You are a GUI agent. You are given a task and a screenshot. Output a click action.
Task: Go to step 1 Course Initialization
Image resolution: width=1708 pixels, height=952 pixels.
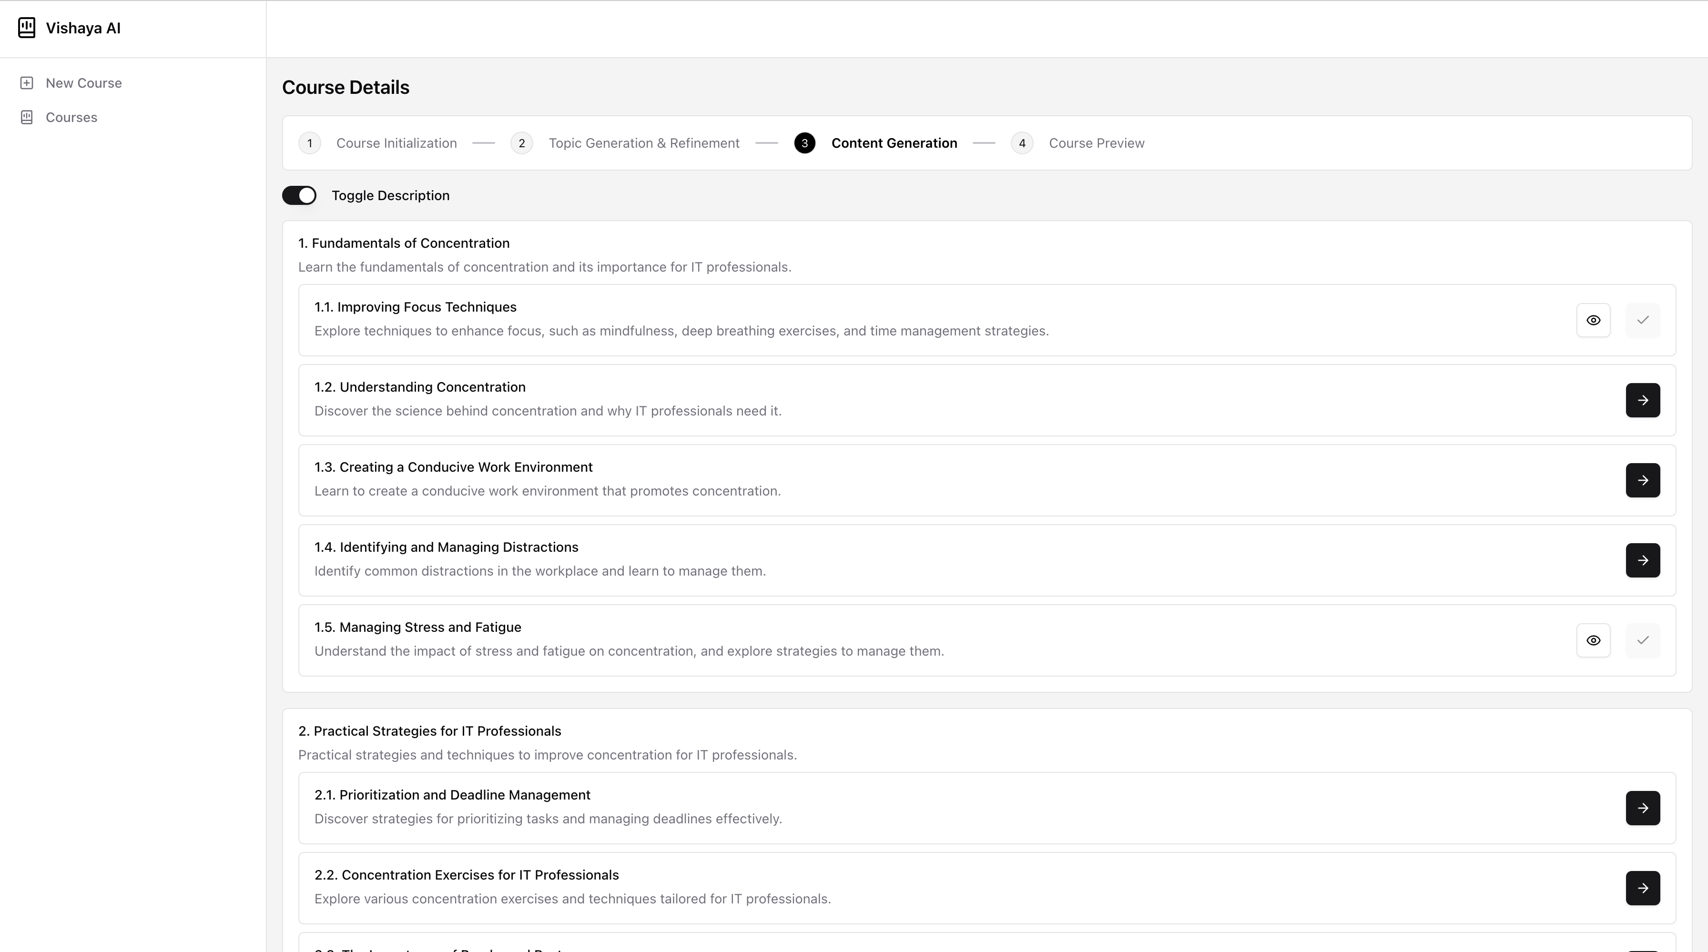click(377, 143)
